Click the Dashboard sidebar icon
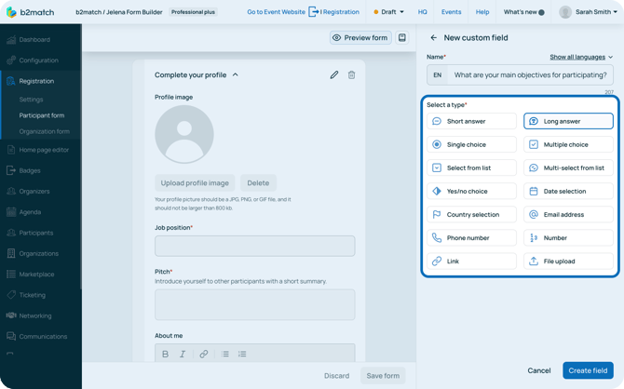624x389 pixels. 11,40
